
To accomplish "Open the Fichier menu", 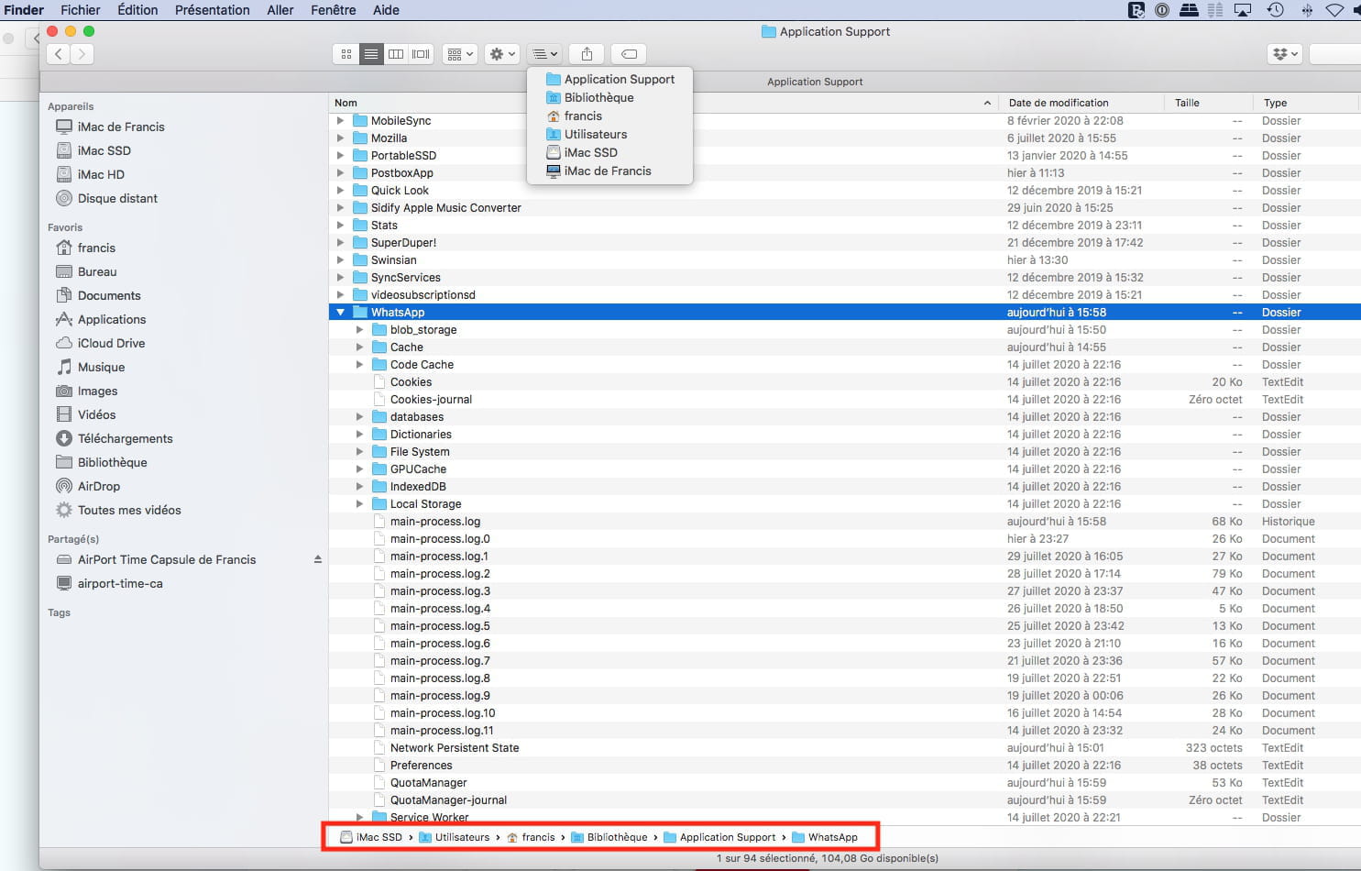I will pyautogui.click(x=81, y=10).
